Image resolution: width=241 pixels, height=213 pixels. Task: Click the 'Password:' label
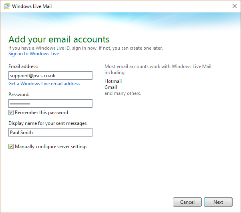click(x=19, y=94)
